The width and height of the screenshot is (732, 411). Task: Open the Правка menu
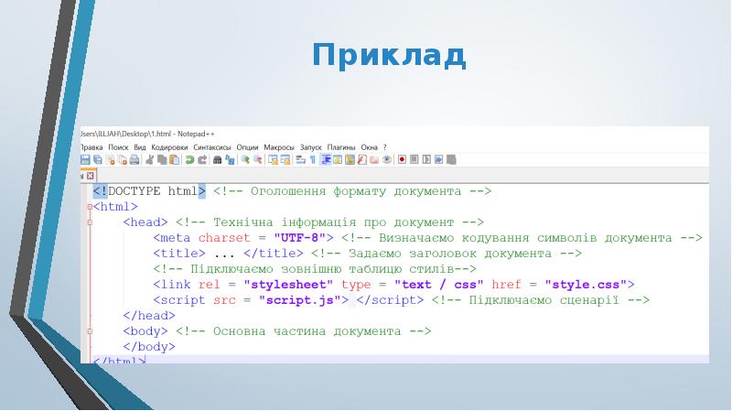tap(91, 147)
